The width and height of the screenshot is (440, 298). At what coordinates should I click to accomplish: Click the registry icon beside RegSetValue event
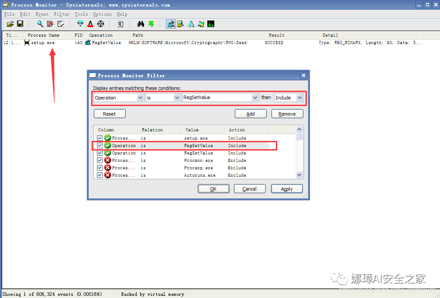tap(88, 43)
